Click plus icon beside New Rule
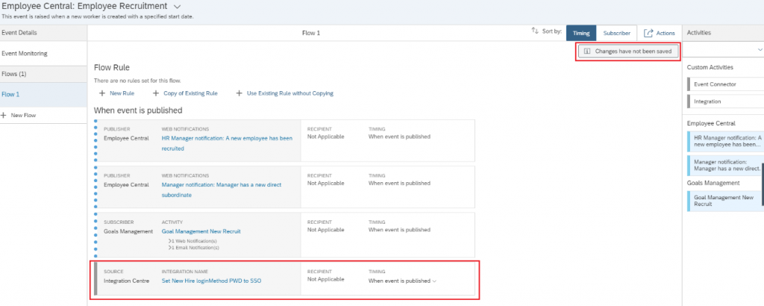The width and height of the screenshot is (764, 306). click(x=101, y=93)
